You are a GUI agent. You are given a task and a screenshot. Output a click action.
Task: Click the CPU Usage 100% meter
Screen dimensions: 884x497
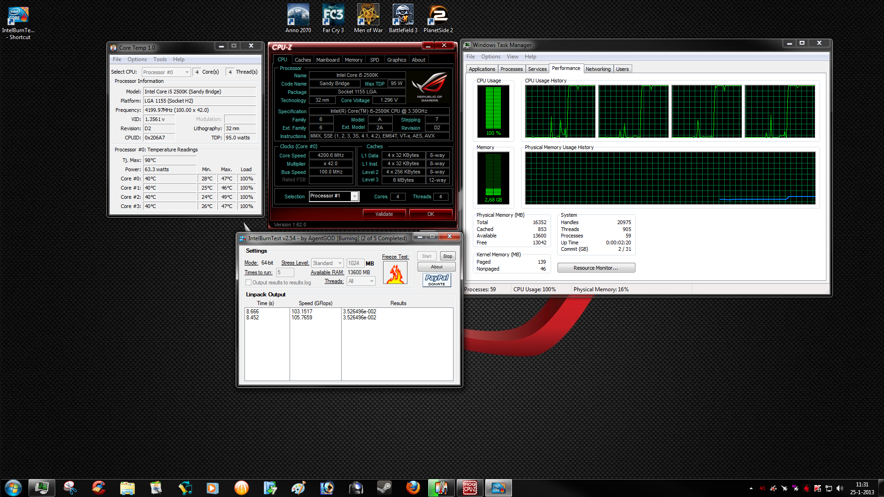pyautogui.click(x=493, y=111)
